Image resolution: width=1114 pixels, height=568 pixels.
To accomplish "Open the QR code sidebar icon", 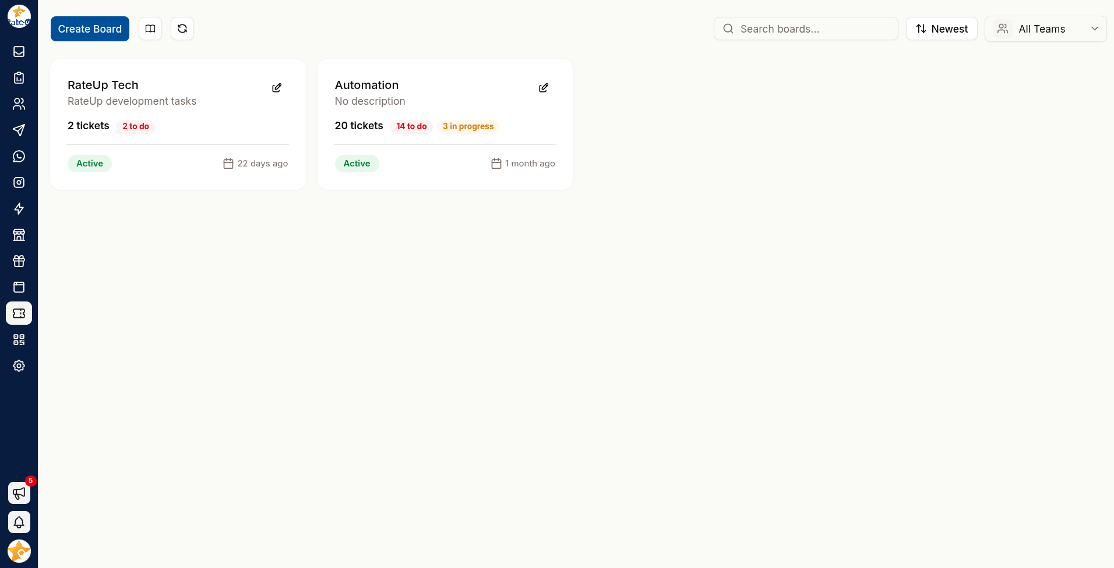I will coord(19,340).
